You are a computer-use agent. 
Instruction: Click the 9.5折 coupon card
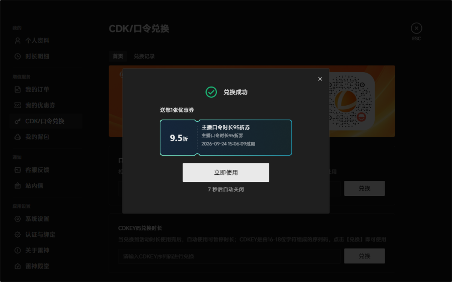(x=225, y=138)
